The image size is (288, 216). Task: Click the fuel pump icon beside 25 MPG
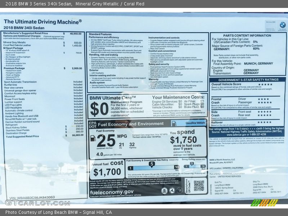pyautogui.click(x=93, y=138)
